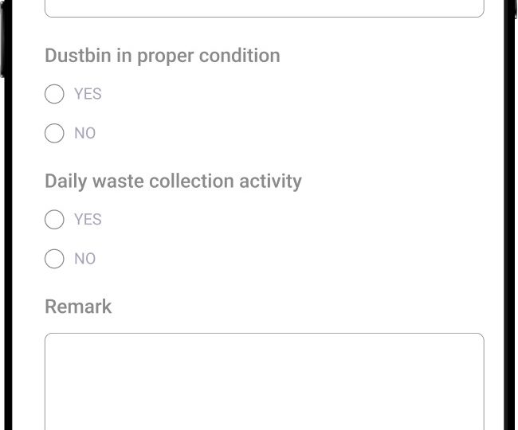Tap the NO label text under Daily waste collection
The image size is (518, 430).
[x=84, y=258]
